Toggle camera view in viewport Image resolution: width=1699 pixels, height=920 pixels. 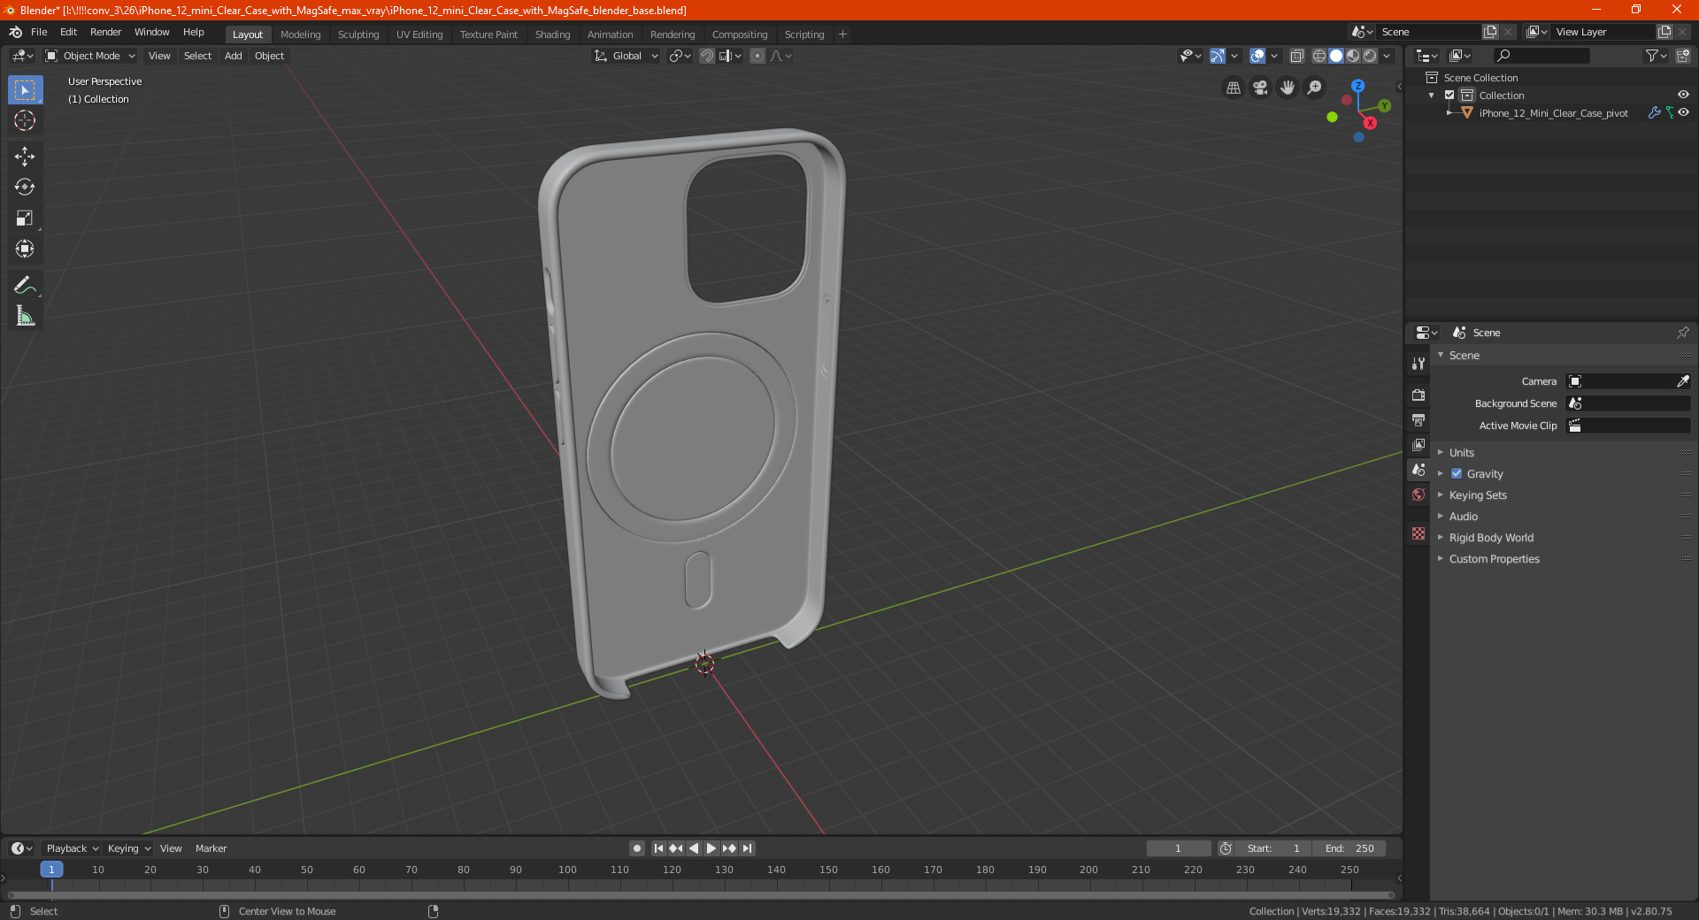[1260, 88]
